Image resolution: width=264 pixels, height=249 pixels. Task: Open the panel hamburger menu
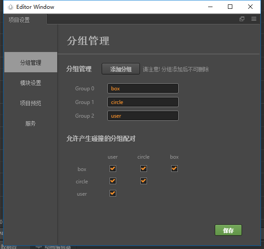tap(254, 19)
